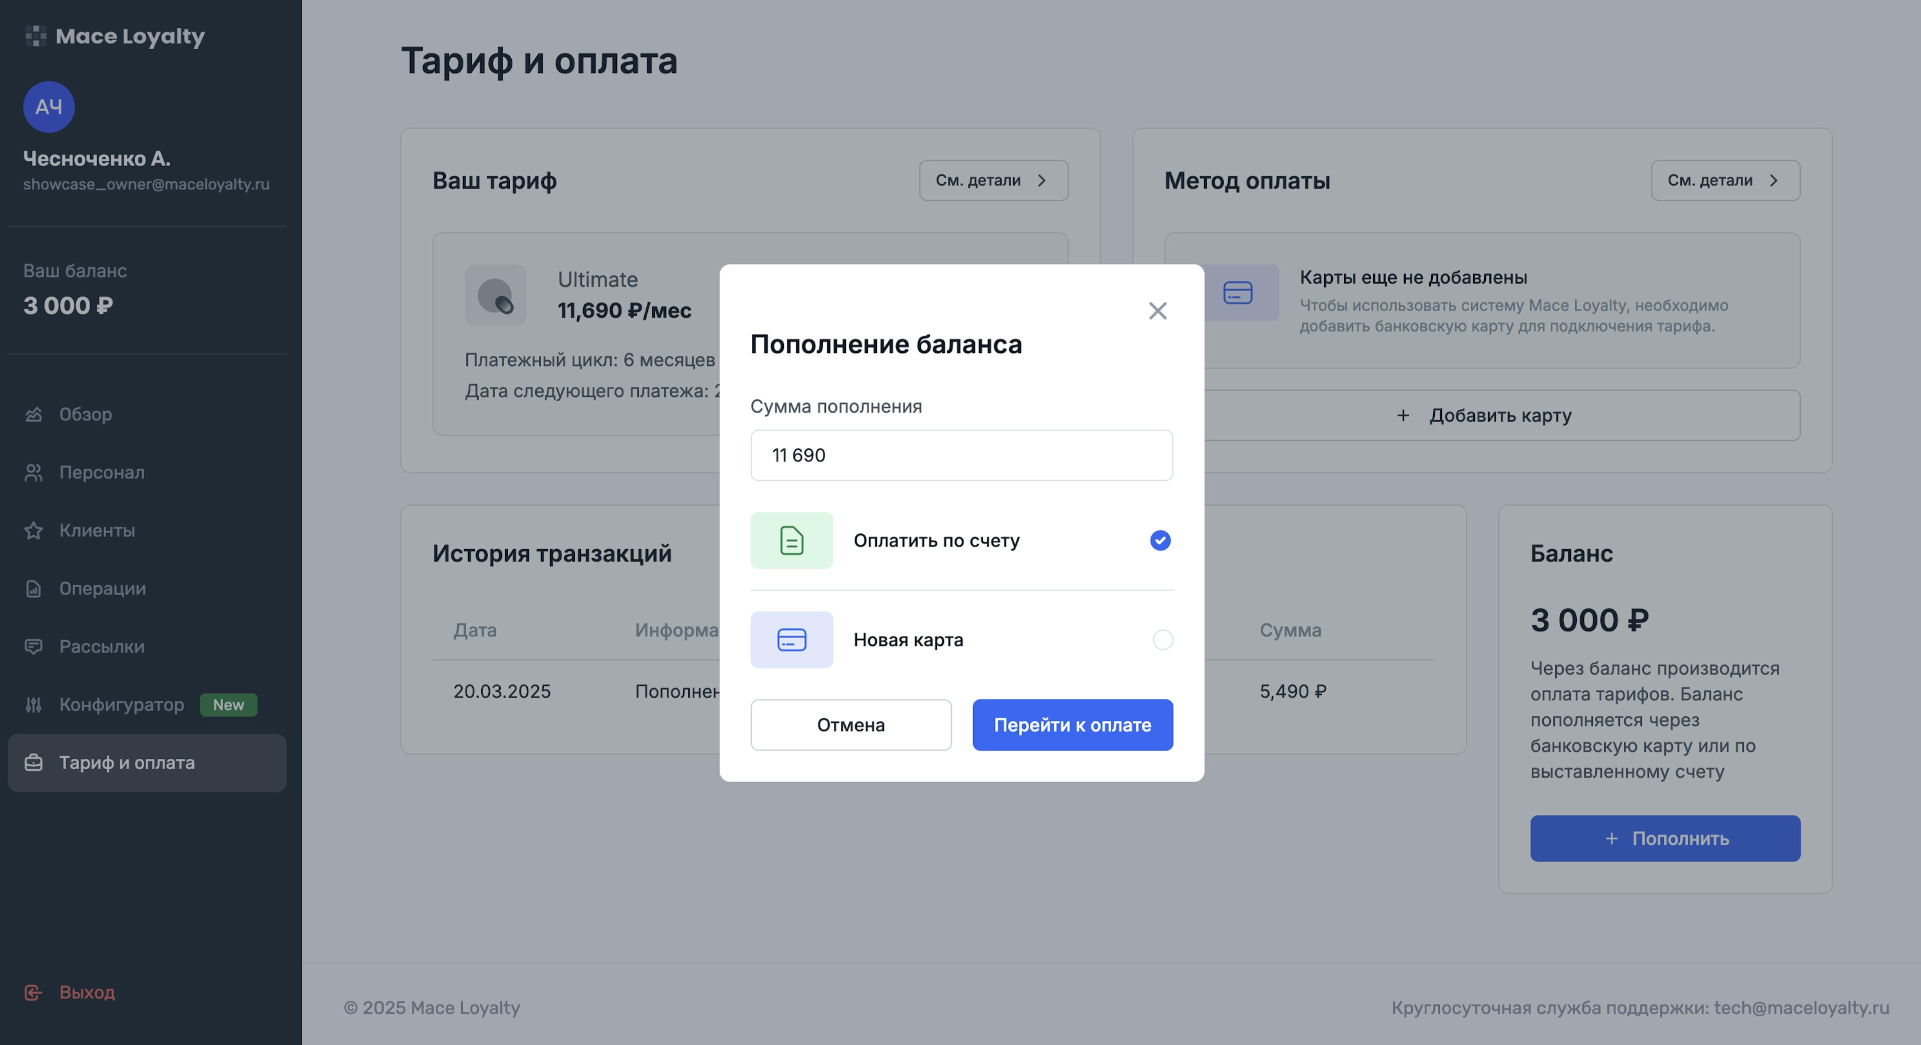The width and height of the screenshot is (1921, 1045).
Task: Click the Операции document icon
Action: pos(34,589)
